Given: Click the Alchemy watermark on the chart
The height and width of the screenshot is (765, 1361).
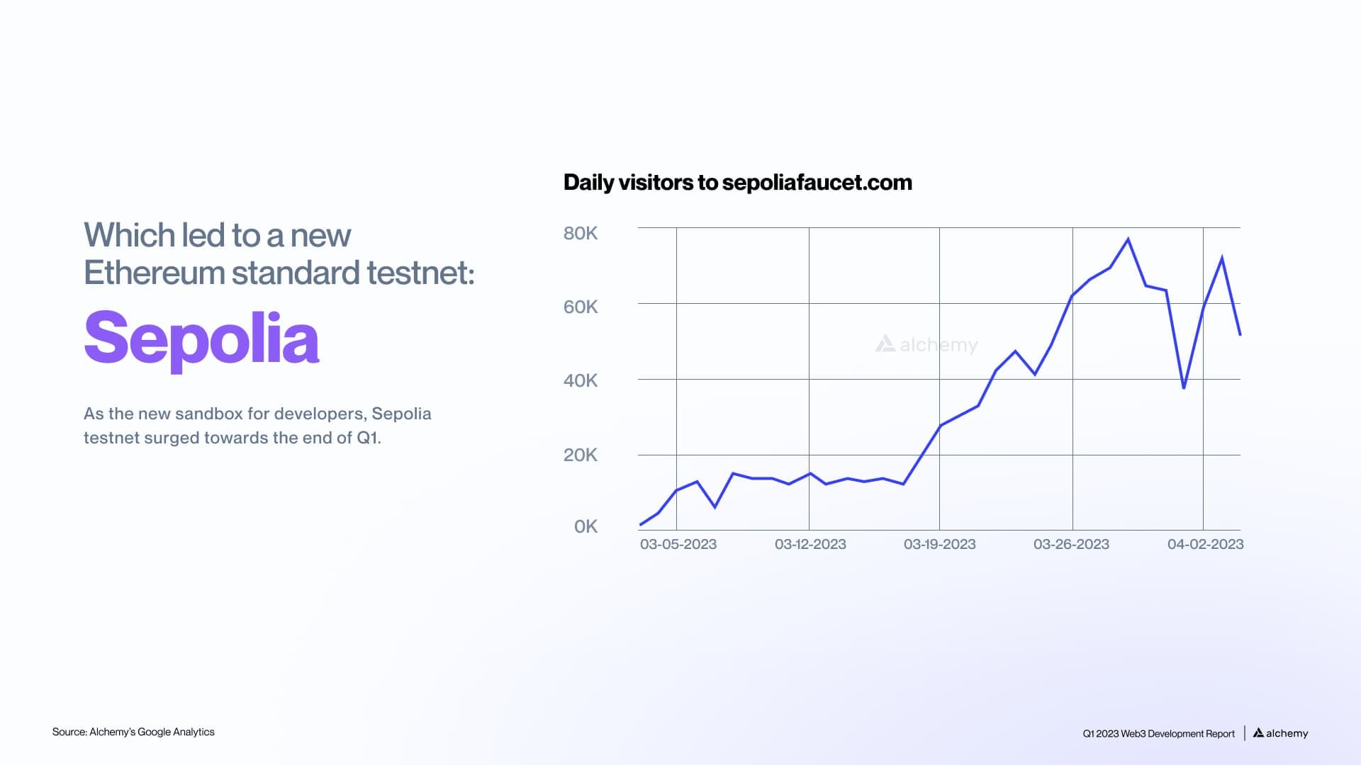Looking at the screenshot, I should click(926, 345).
